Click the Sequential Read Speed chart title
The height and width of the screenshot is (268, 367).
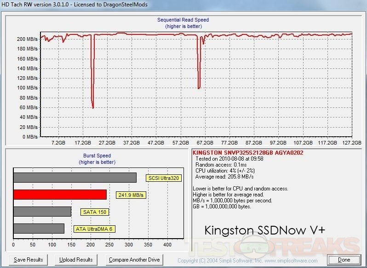(x=183, y=20)
